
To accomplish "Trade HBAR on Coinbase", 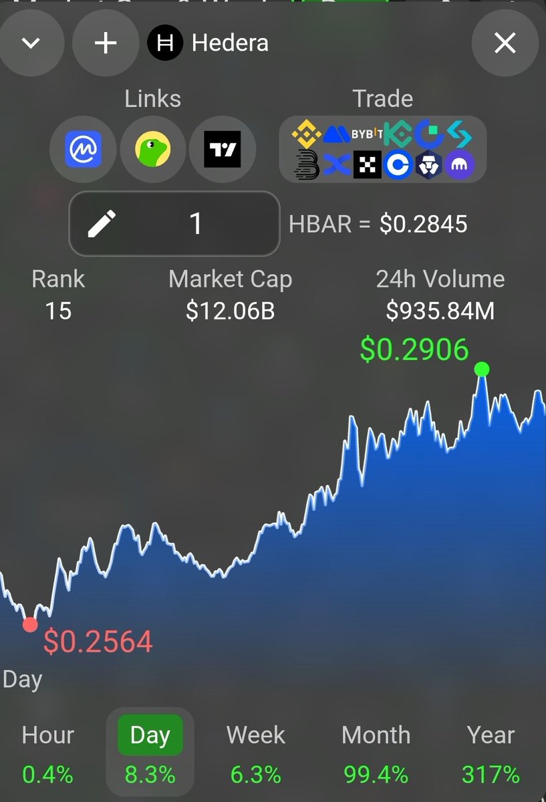I will (x=398, y=164).
